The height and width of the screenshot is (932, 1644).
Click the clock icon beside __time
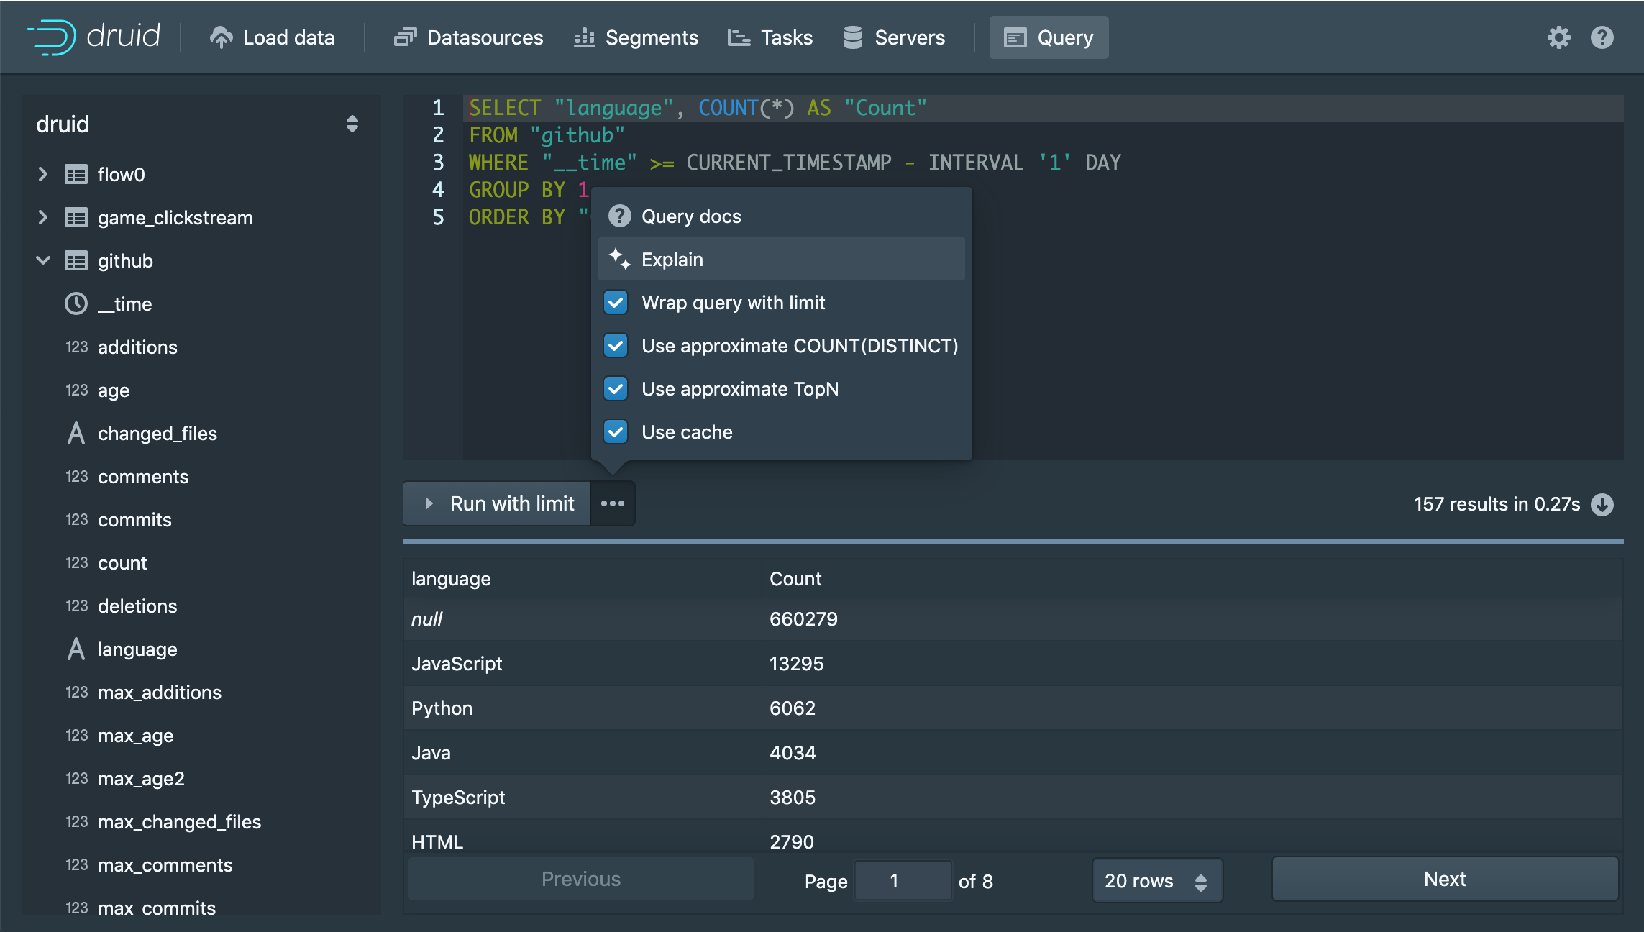[76, 303]
